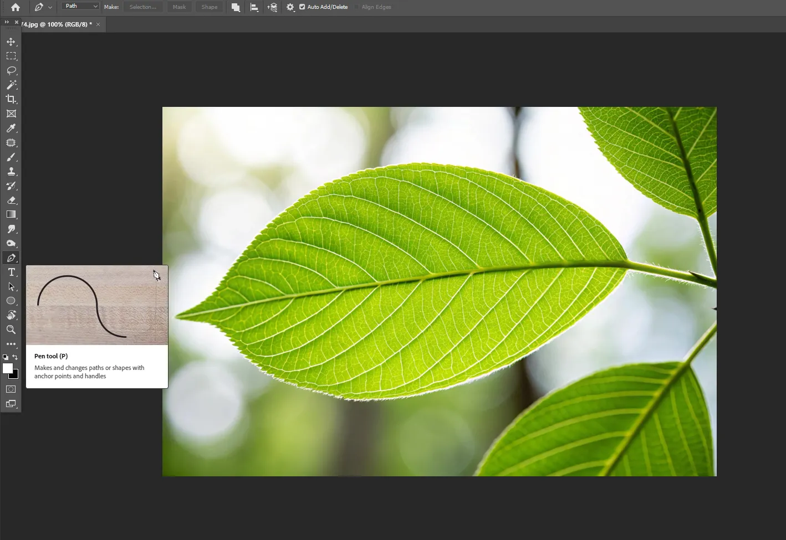Open the Path mode dropdown
The image size is (786, 540).
[80, 6]
